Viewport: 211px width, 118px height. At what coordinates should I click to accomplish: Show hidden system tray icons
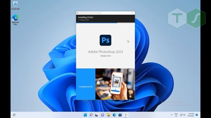click(171, 115)
